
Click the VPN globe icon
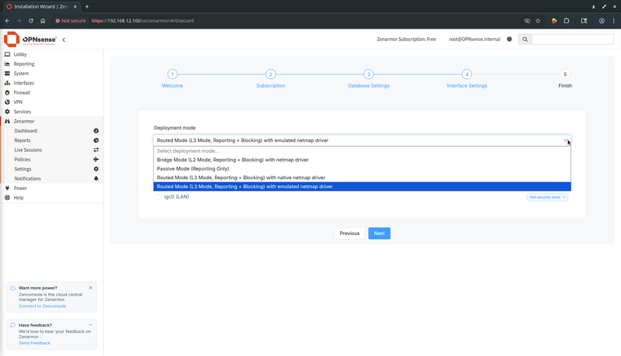click(7, 102)
